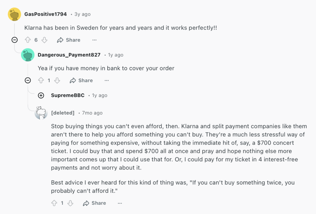Share Dangerous_Payment827's reply
Image resolution: width=316 pixels, height=214 pixels.
click(x=81, y=80)
